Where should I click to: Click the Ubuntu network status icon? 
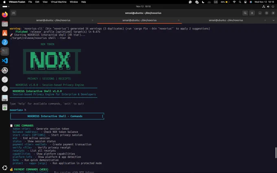264,7
